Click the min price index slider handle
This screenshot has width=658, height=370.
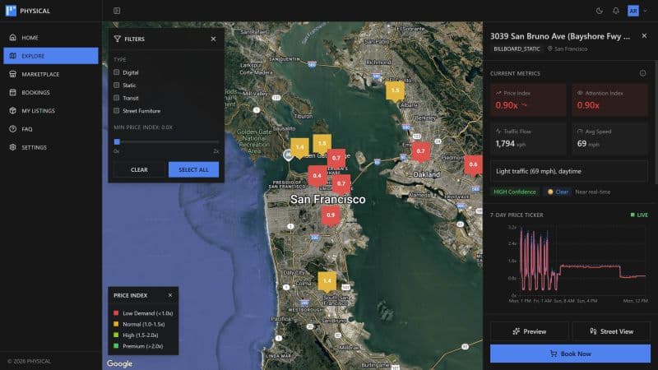117,141
